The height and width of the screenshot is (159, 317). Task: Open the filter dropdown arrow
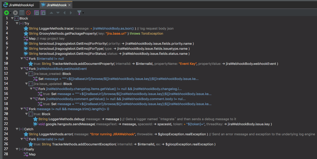point(83,13)
